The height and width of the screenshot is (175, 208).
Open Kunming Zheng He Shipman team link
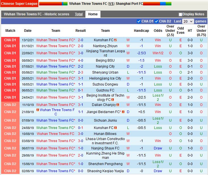click(105, 155)
